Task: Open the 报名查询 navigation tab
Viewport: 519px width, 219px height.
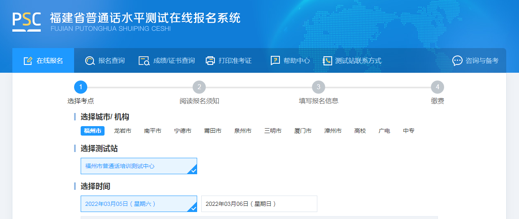Action: 111,61
